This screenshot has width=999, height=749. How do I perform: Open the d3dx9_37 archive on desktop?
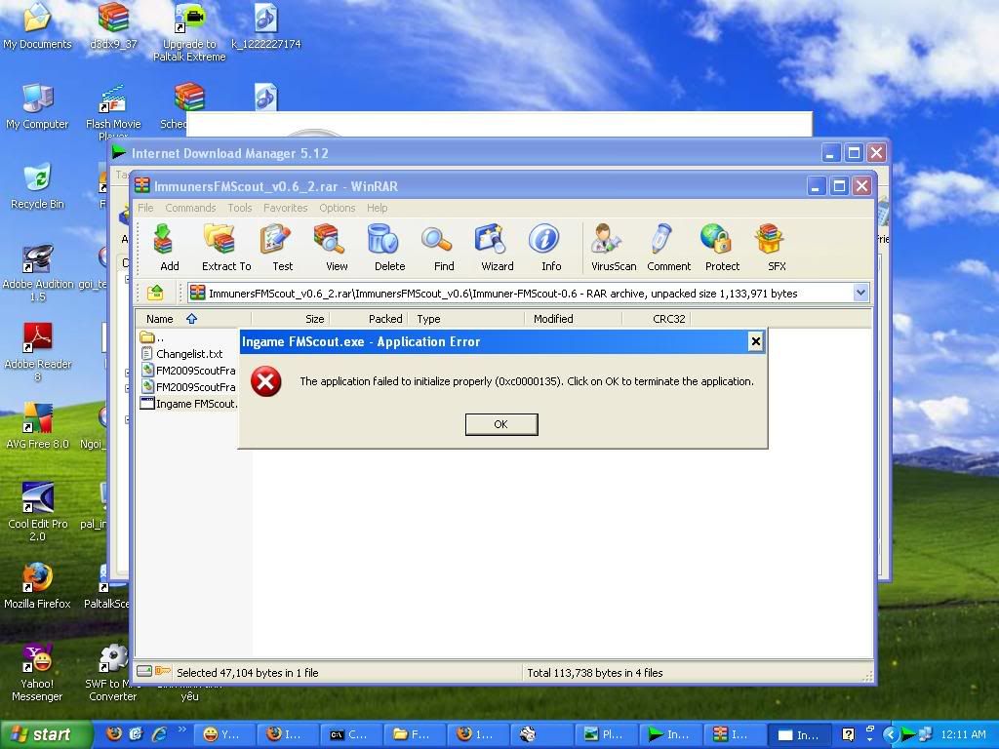pos(113,25)
